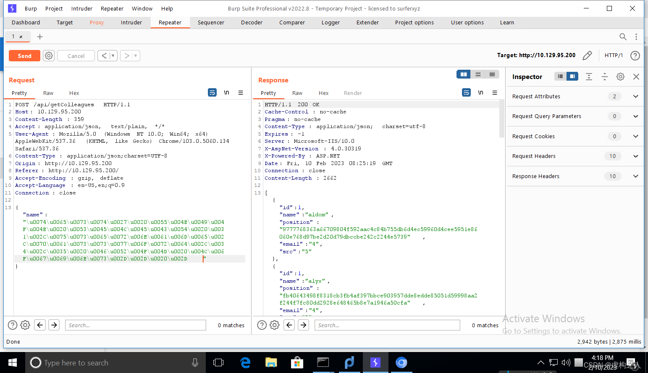Viewport: 648px width, 373px height.
Task: Open the Burp menu
Action: pyautogui.click(x=31, y=8)
